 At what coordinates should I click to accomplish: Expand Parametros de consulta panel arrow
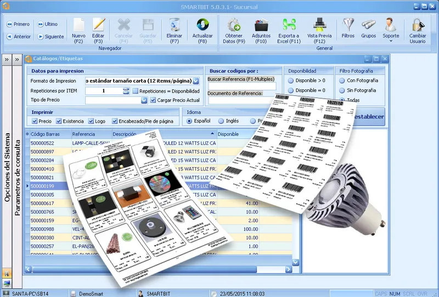point(17,60)
